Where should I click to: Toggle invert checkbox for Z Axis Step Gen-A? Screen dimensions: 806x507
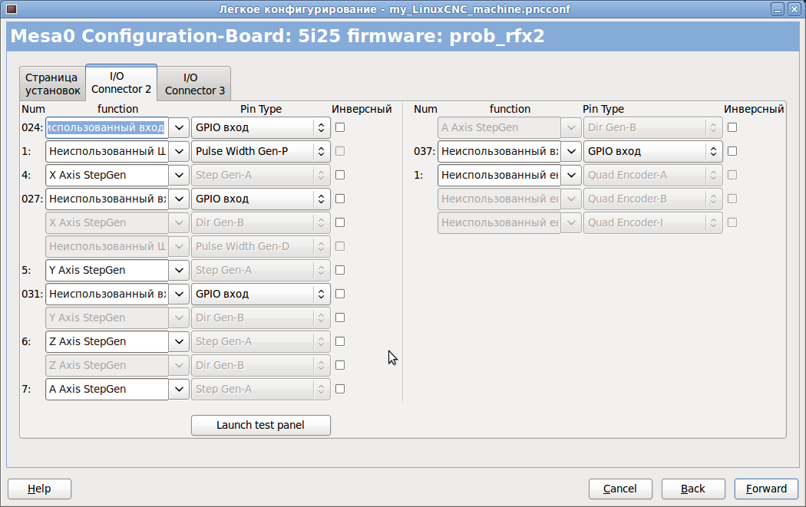point(340,341)
